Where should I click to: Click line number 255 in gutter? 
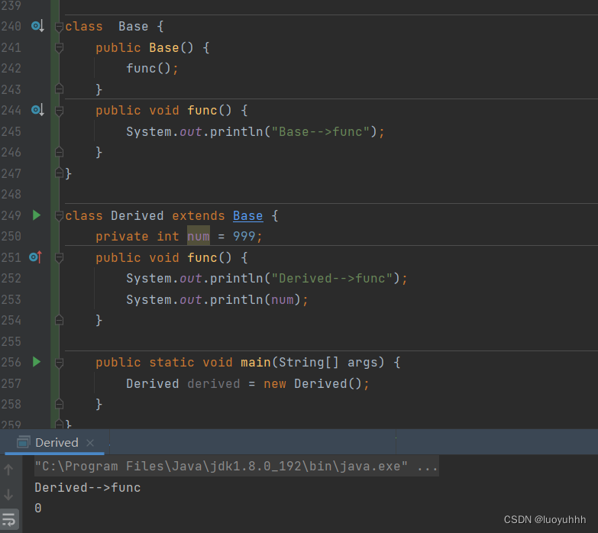tap(11, 341)
